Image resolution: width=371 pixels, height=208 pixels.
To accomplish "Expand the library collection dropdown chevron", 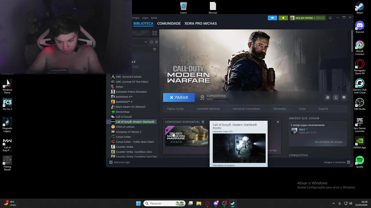I will 146,42.
